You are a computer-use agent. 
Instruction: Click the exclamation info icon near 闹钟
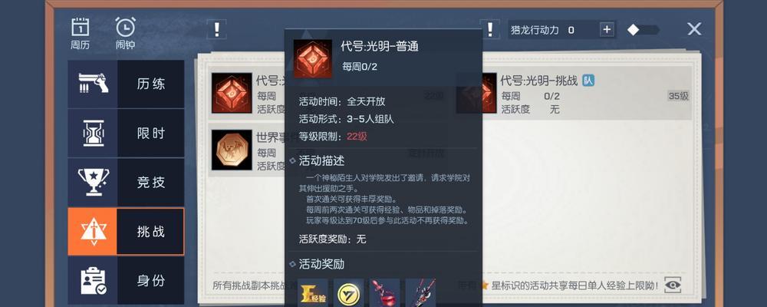[217, 29]
